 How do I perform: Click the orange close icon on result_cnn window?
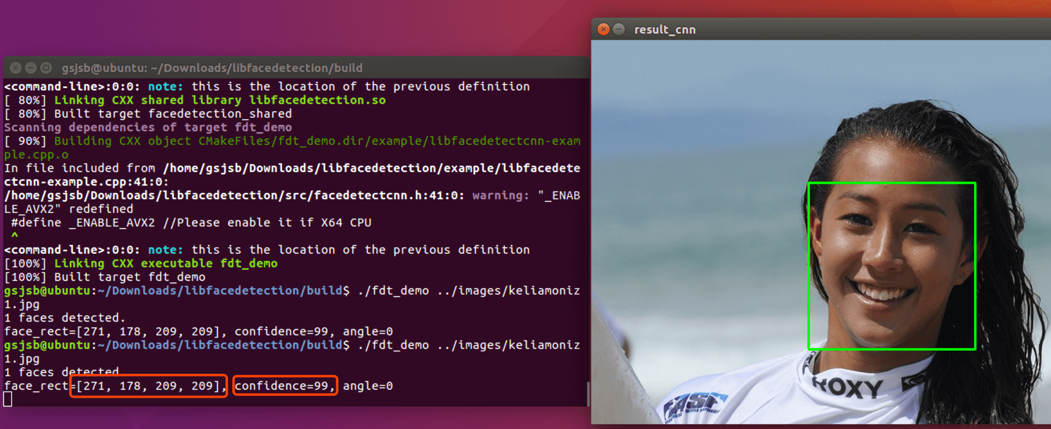click(x=604, y=29)
